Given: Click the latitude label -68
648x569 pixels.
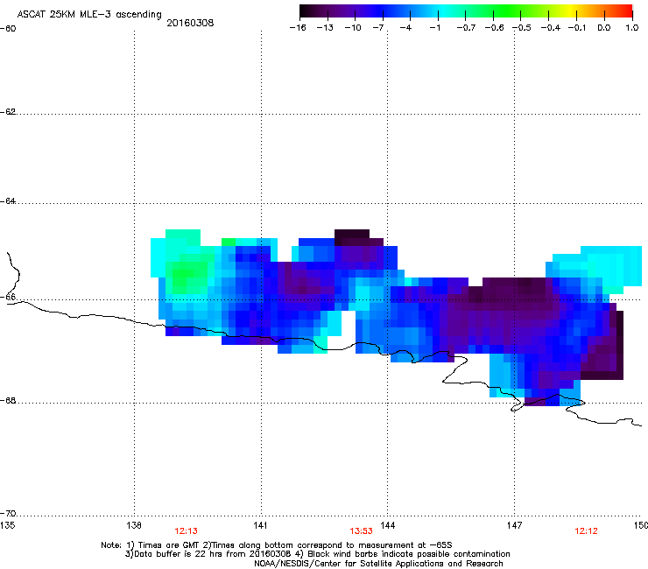Looking at the screenshot, I should pyautogui.click(x=8, y=401).
